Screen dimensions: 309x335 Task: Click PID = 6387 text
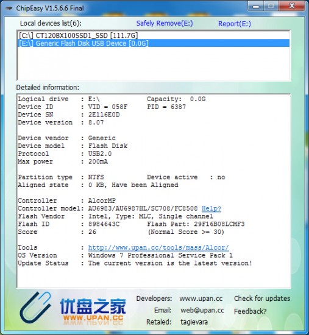166,107
